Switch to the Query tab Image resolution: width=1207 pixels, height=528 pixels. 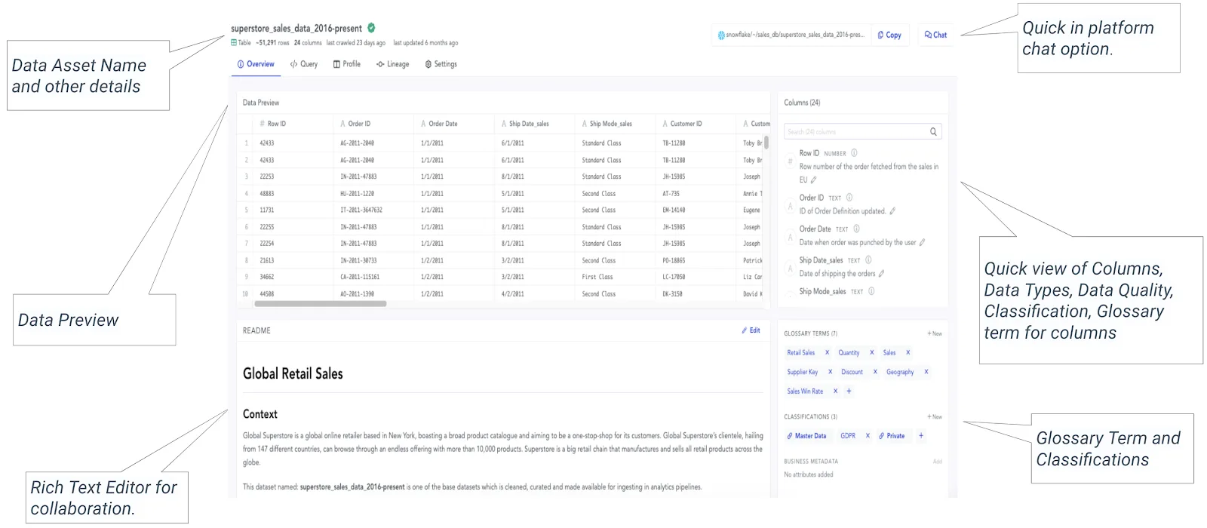pyautogui.click(x=304, y=64)
